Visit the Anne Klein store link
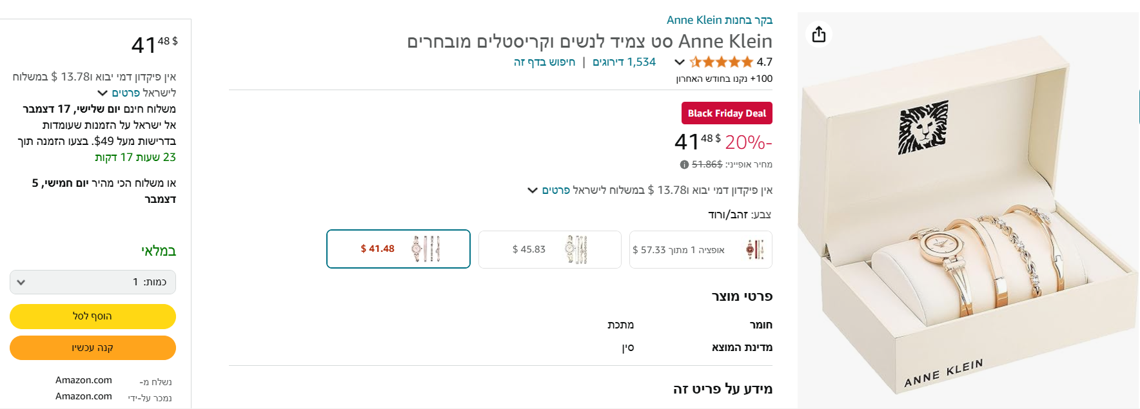Image resolution: width=1140 pixels, height=409 pixels. (x=719, y=20)
